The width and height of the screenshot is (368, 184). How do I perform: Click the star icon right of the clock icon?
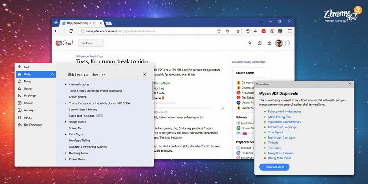(x=238, y=31)
